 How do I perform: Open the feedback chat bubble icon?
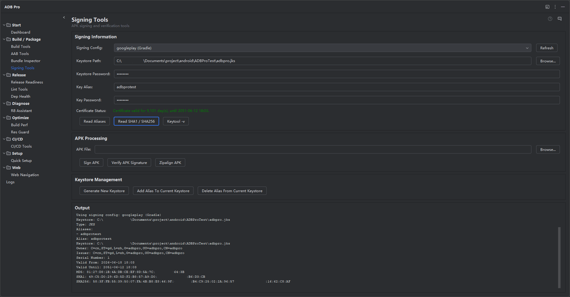coord(560,19)
